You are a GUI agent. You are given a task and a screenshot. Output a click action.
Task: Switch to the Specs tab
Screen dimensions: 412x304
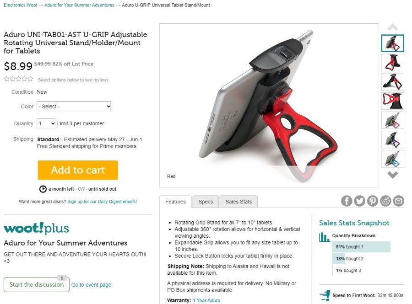coord(206,202)
